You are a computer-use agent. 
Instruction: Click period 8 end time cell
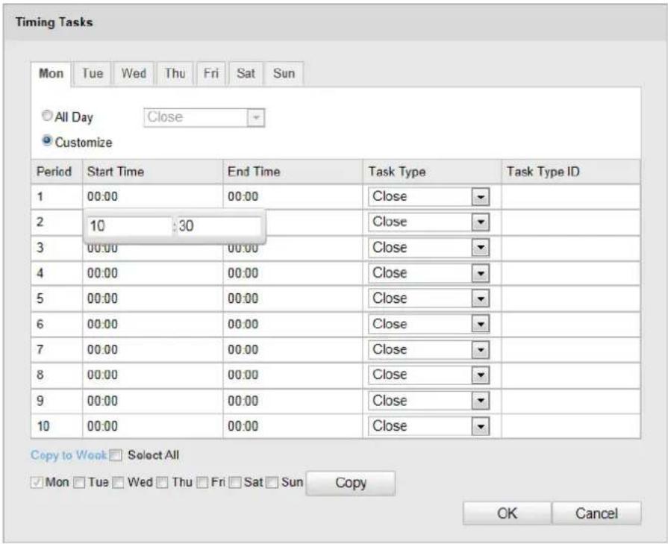click(293, 375)
